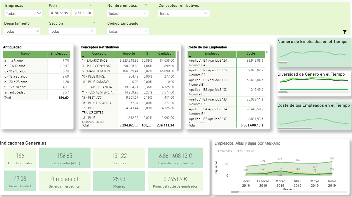352x197 pixels.
Task: Expand the Conceptos retributivos dropdown
Action: pyautogui.click(x=183, y=13)
